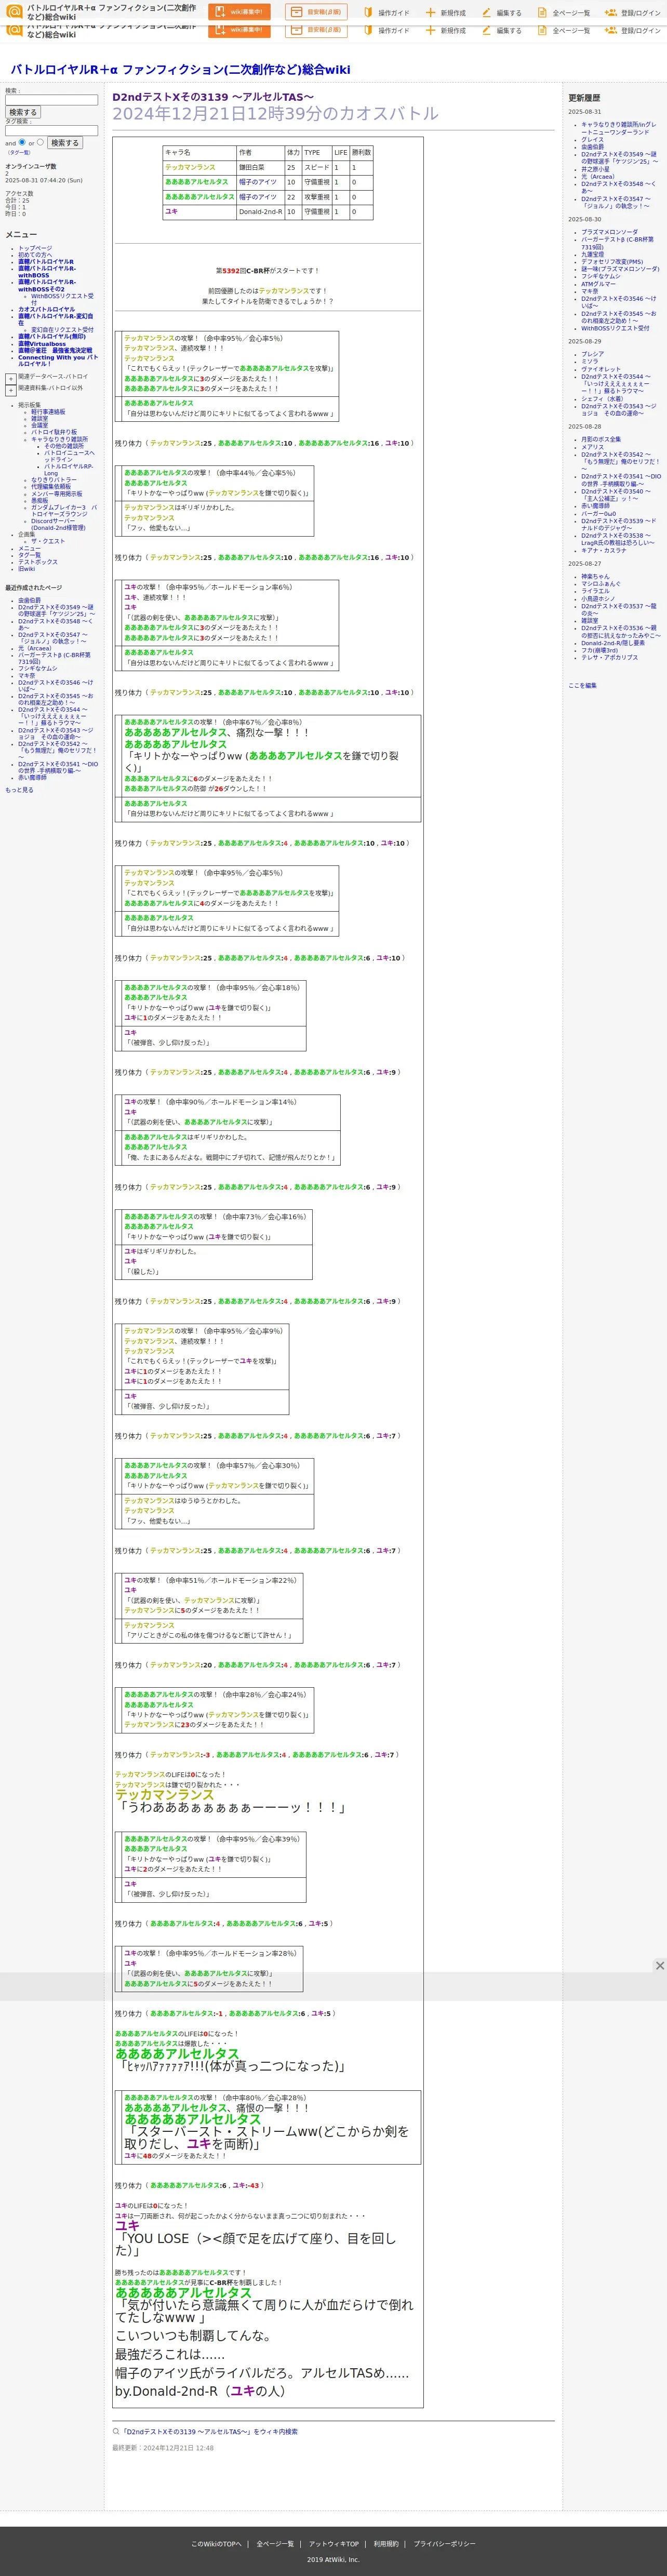Click the 鎌田白菜 author cell in the character table

click(x=260, y=167)
